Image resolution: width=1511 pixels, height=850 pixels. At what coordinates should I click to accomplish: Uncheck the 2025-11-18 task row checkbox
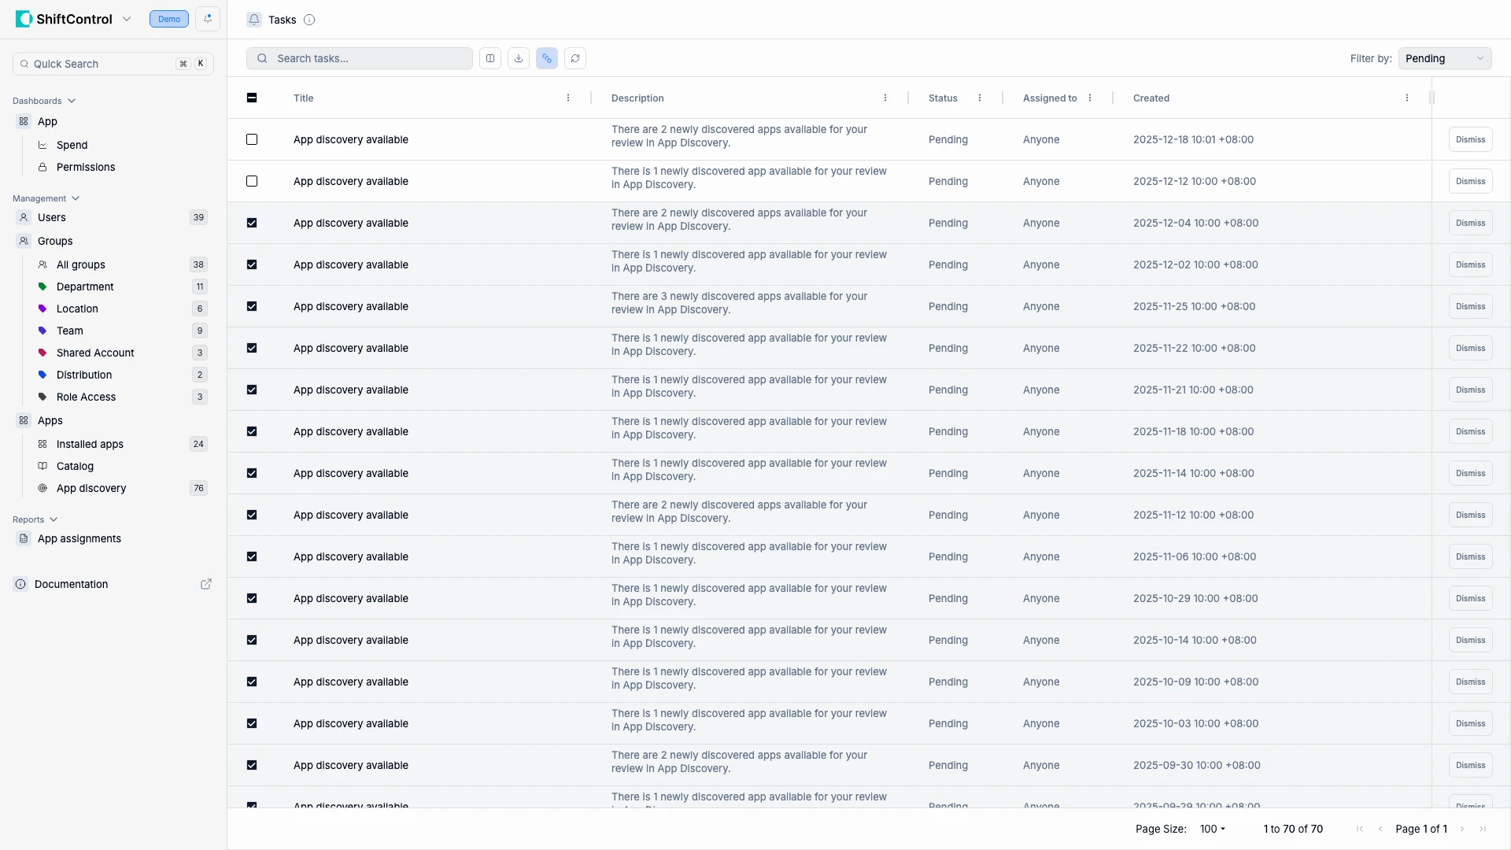[252, 431]
